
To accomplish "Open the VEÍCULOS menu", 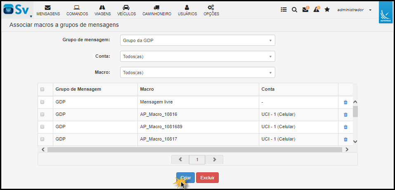I will click(x=126, y=10).
